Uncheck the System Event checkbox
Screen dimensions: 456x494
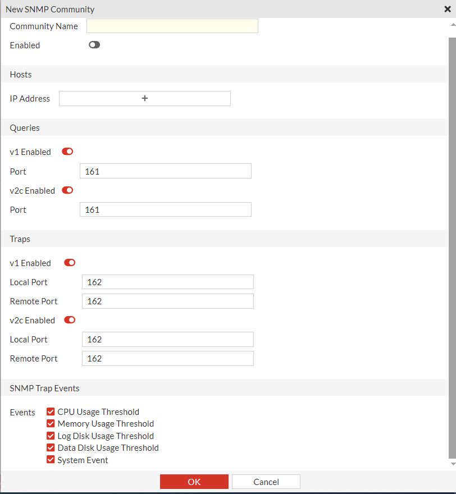click(x=51, y=459)
